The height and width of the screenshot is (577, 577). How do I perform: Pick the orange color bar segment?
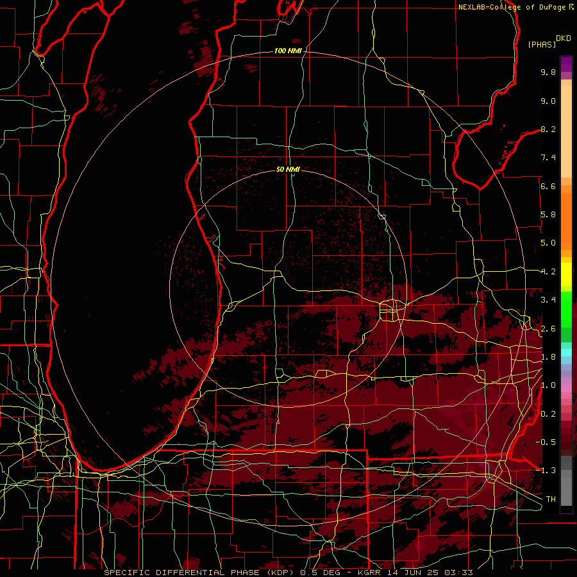[x=566, y=221]
